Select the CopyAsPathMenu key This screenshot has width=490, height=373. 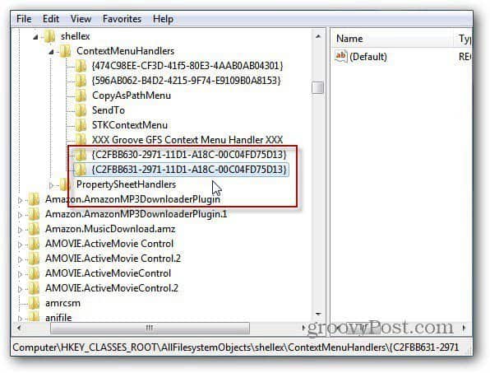click(132, 96)
